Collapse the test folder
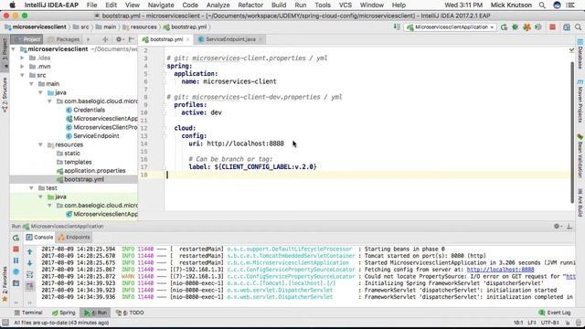The height and width of the screenshot is (329, 585). (31, 188)
